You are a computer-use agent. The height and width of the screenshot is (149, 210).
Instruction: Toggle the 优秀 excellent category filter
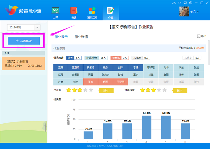pos(70,58)
